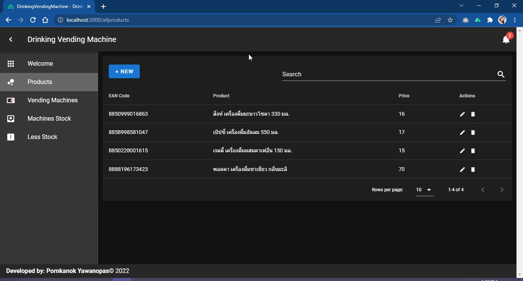Screen dimensions: 523x281
Task: Delete the product with EAN 8850999016863
Action: coord(473,114)
